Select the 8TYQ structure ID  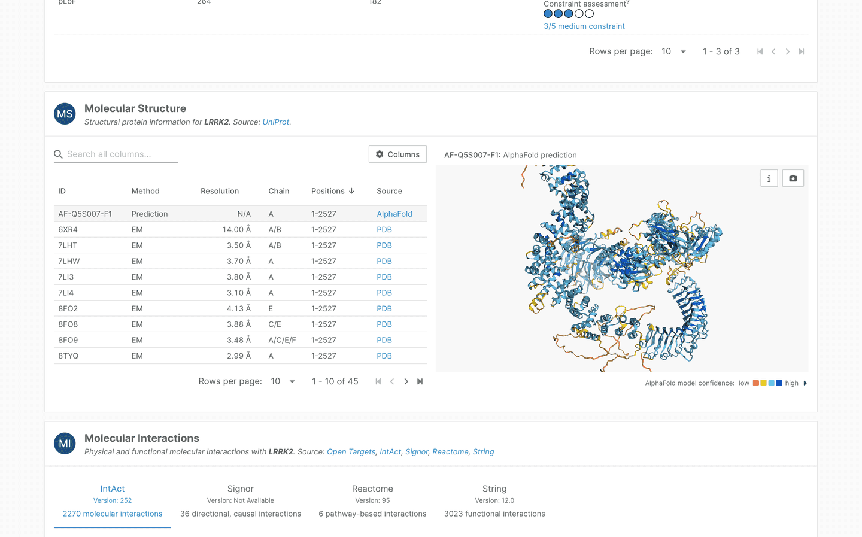click(x=68, y=356)
